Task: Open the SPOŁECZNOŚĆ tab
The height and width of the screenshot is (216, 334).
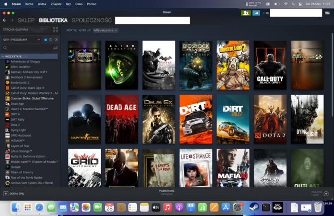Action: 92,20
